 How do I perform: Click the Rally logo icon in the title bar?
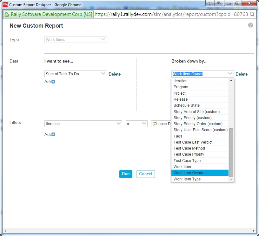(4, 4)
